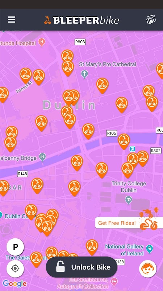Click the Google logo on the map

[x=15, y=283]
